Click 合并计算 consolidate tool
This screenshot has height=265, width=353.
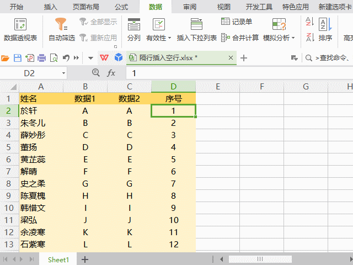click(x=240, y=38)
